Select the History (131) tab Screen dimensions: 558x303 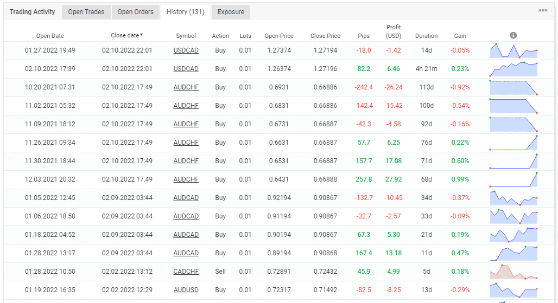tap(186, 12)
